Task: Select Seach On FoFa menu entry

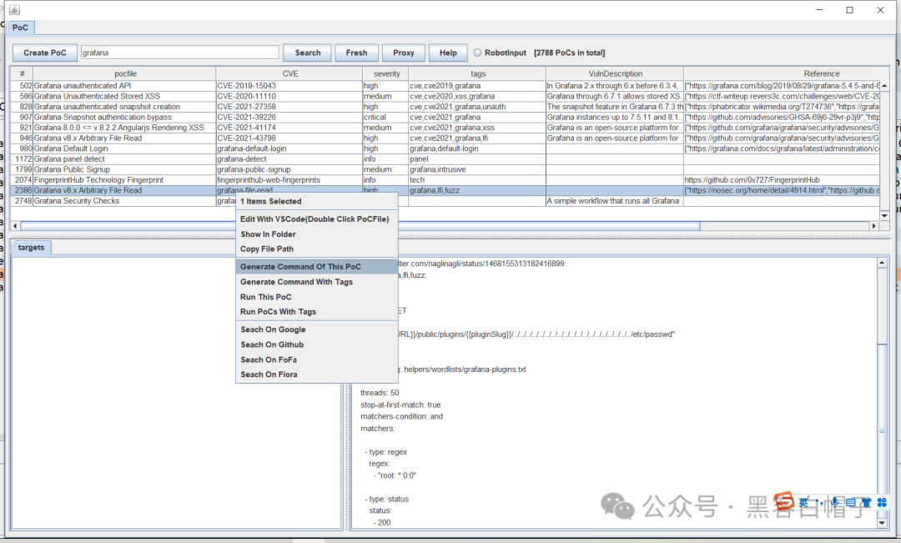Action: (317, 359)
